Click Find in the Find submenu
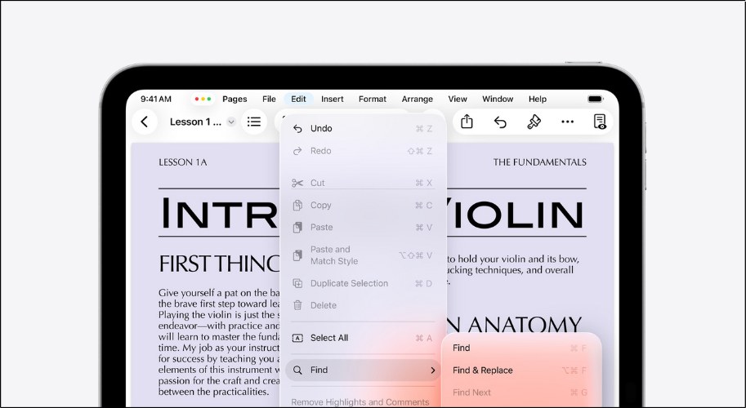The image size is (746, 408). pos(462,348)
